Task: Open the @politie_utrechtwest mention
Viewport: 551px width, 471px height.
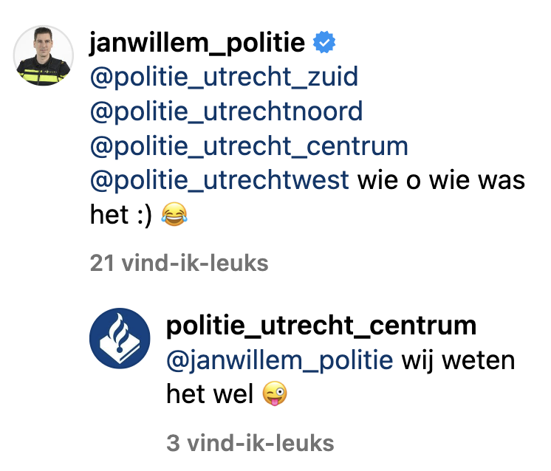Action: click(219, 180)
